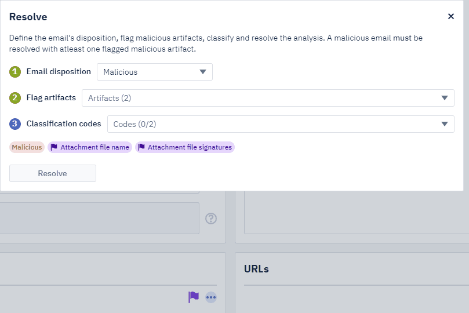Click the Attachment file name tag text
This screenshot has height=313, width=469.
(94, 147)
